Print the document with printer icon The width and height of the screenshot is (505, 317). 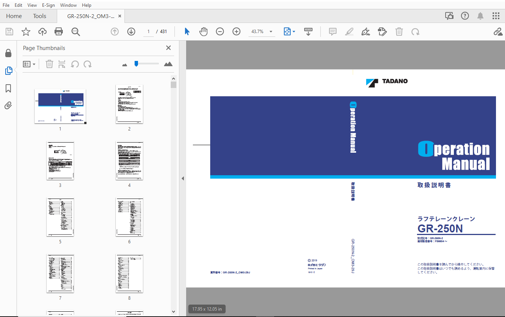pos(59,32)
